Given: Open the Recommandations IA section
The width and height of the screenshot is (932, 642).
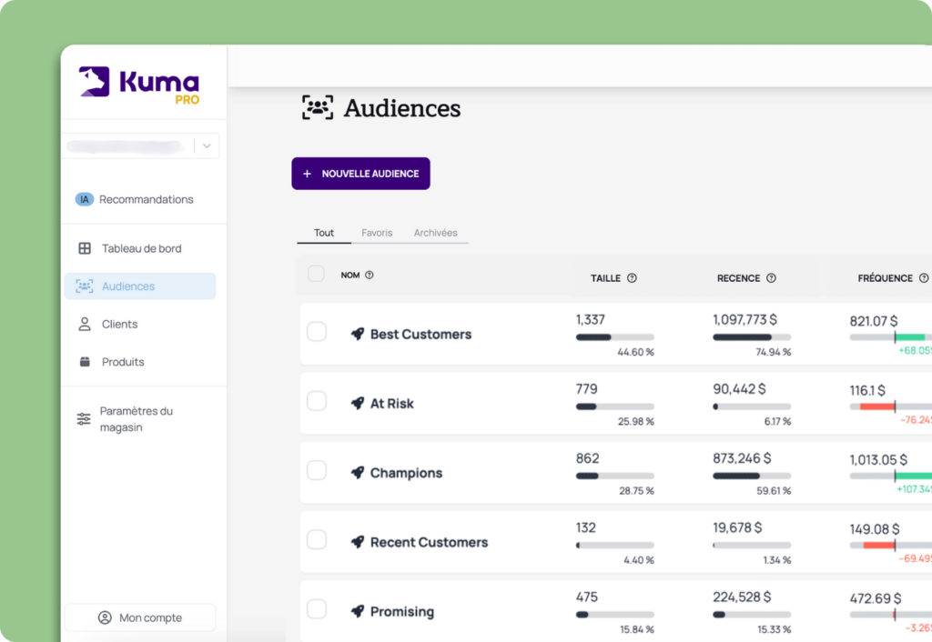Looking at the screenshot, I should (x=84, y=199).
